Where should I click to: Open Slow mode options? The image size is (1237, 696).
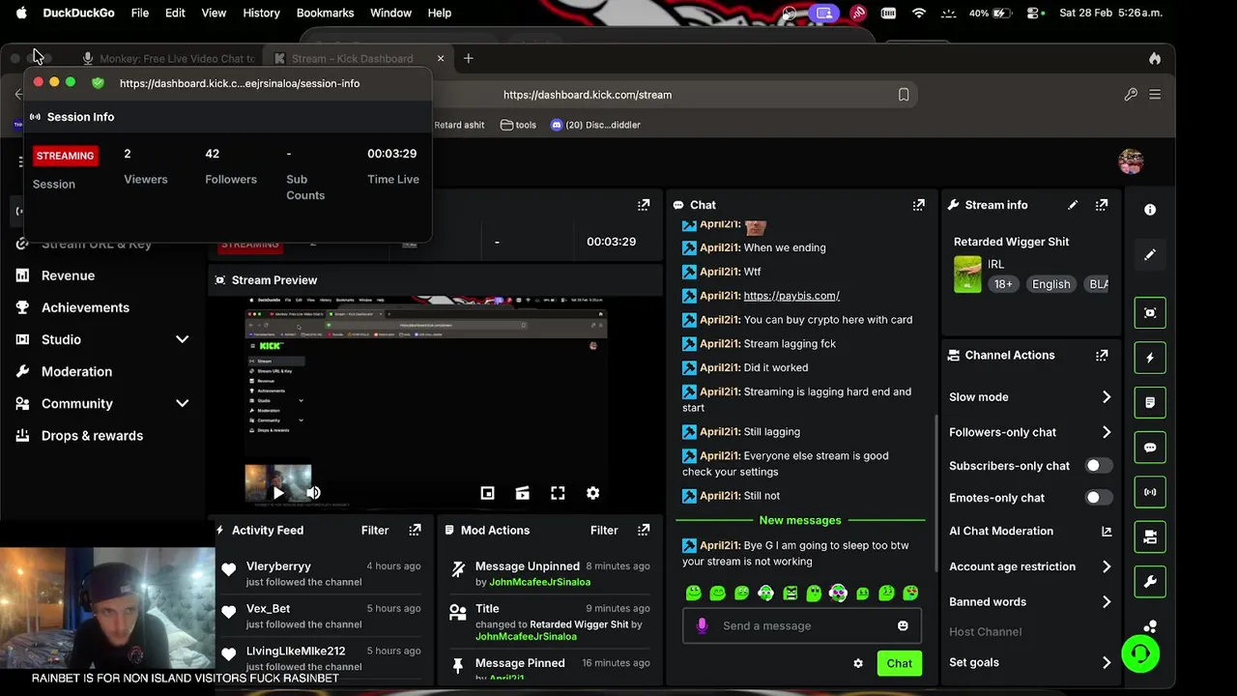point(1030,397)
